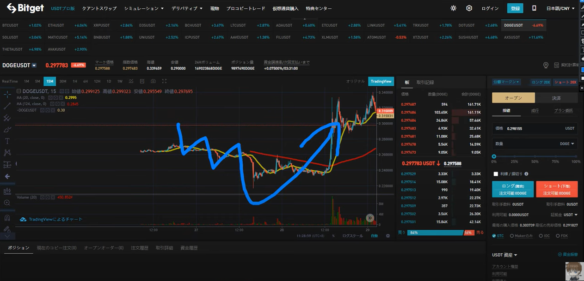
Task: Open the indicators icon in chart toolbar
Action: click(x=131, y=81)
